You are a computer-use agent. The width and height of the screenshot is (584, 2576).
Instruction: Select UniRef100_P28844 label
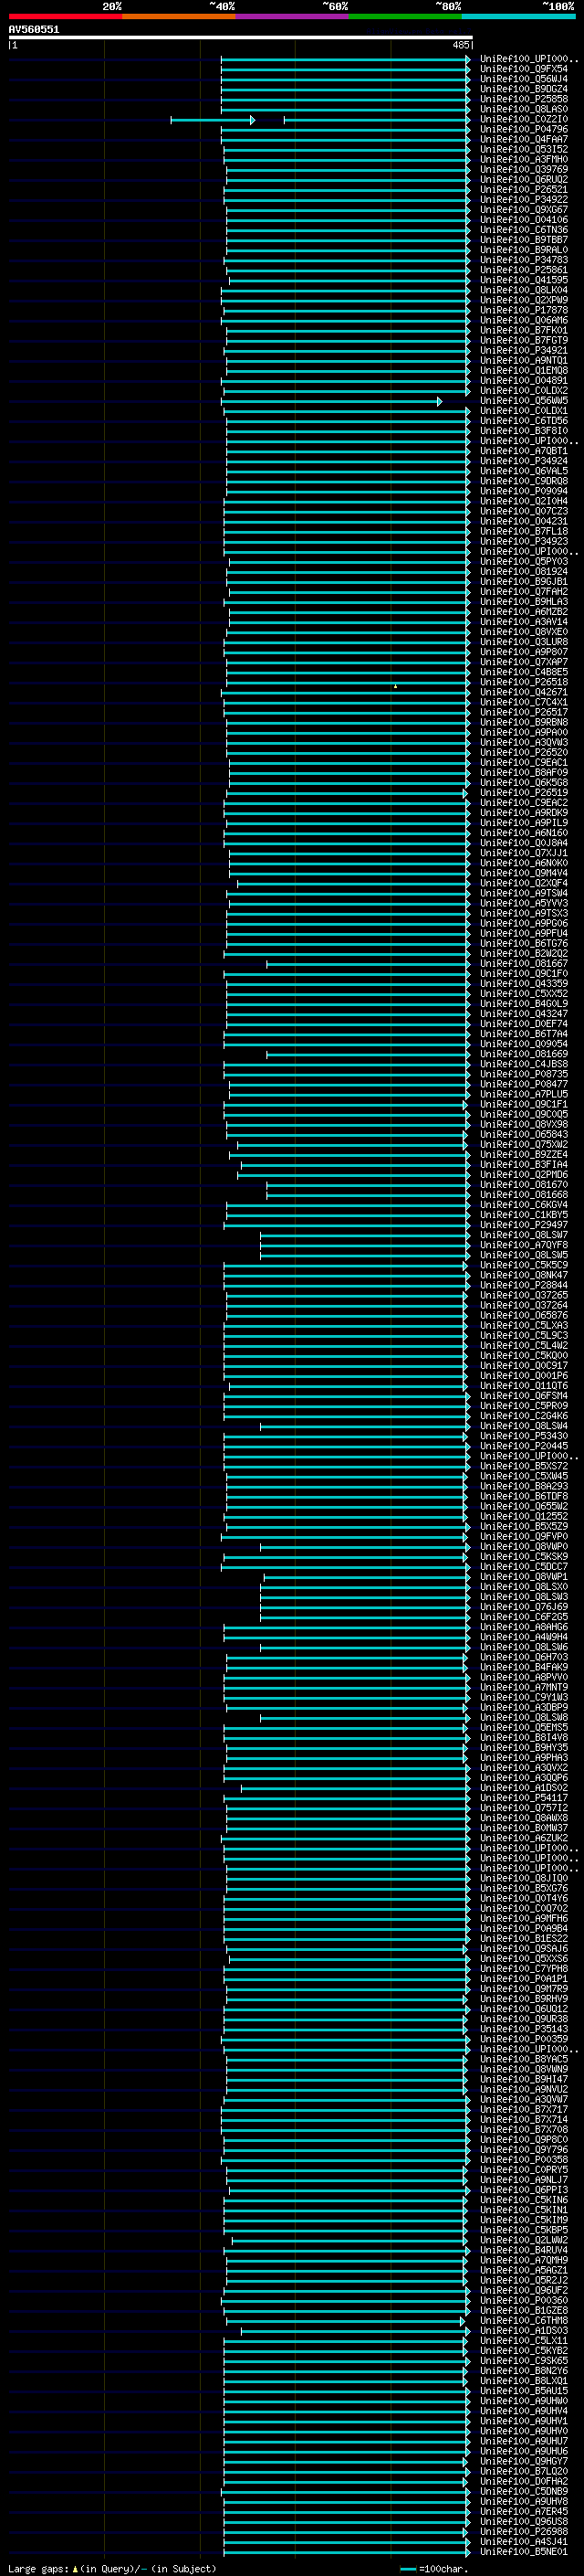523,1285
